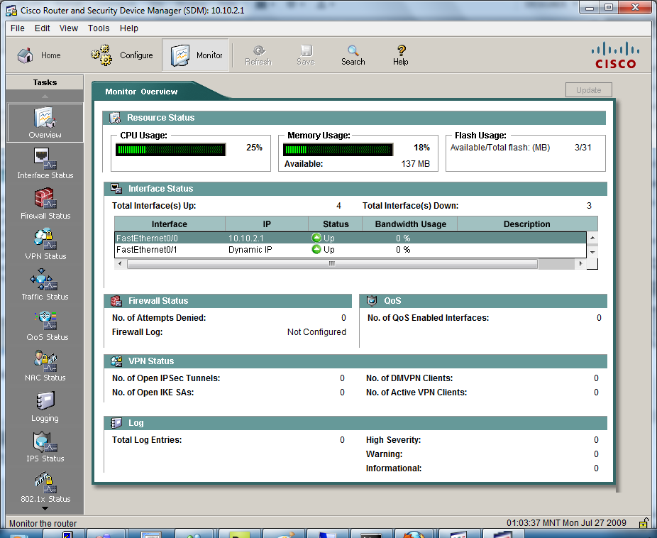The width and height of the screenshot is (657, 538).
Task: Click the Firewall Status section icon
Action: (116, 301)
